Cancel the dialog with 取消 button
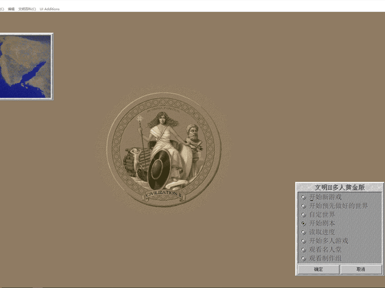Image resolution: width=385 pixels, height=288 pixels. 360,269
